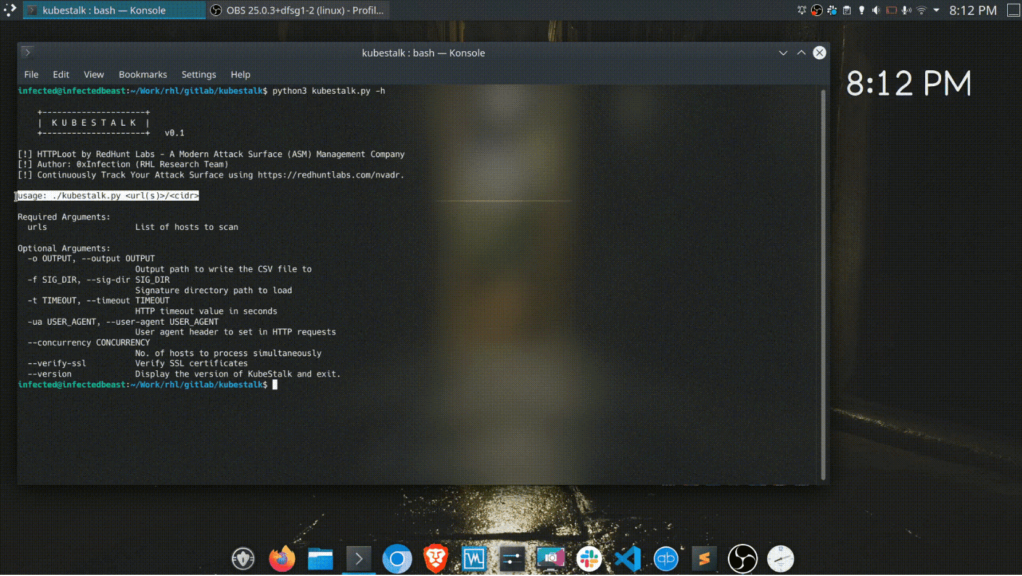The image size is (1022, 576).
Task: Open the Edit menu in Konsole
Action: tap(61, 75)
